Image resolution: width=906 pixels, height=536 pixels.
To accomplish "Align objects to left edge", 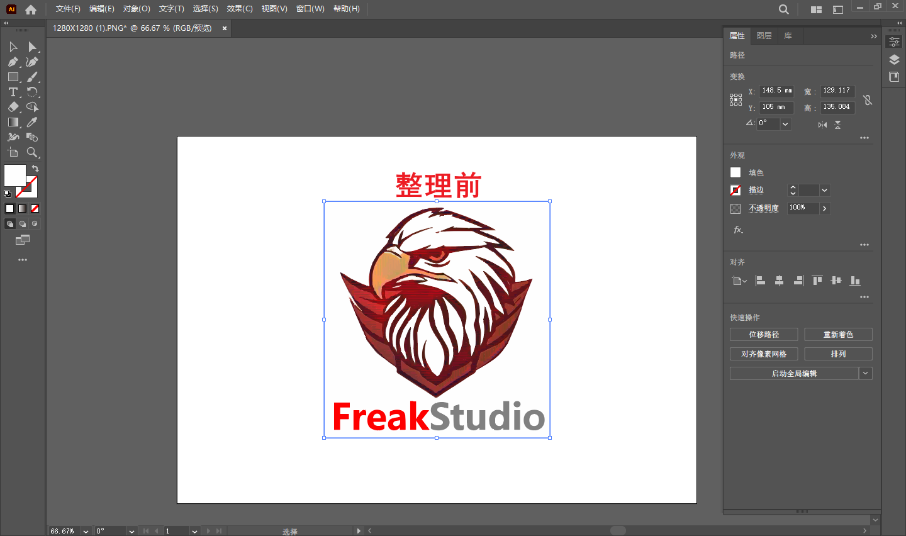I will click(x=760, y=281).
